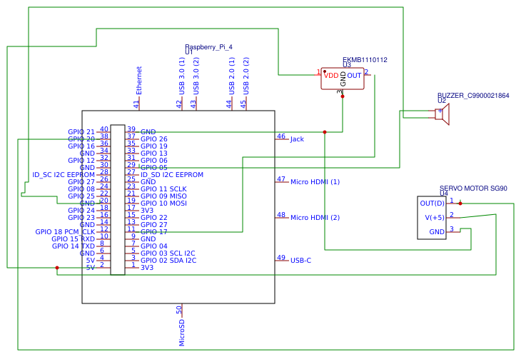Select the GPIO 05 pin label
521x357 pixels.
(154, 168)
